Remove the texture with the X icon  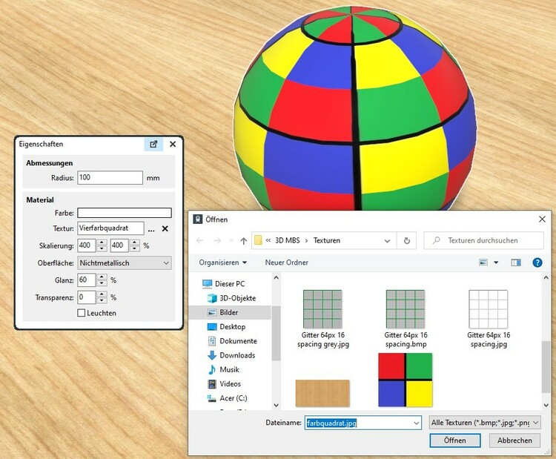(165, 229)
